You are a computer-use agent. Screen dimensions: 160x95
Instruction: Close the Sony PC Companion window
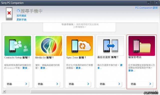(156, 3)
